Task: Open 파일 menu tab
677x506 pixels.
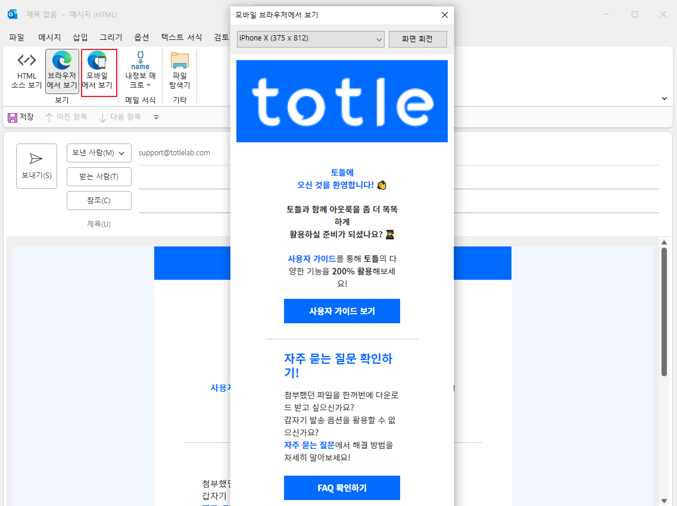Action: (x=17, y=38)
